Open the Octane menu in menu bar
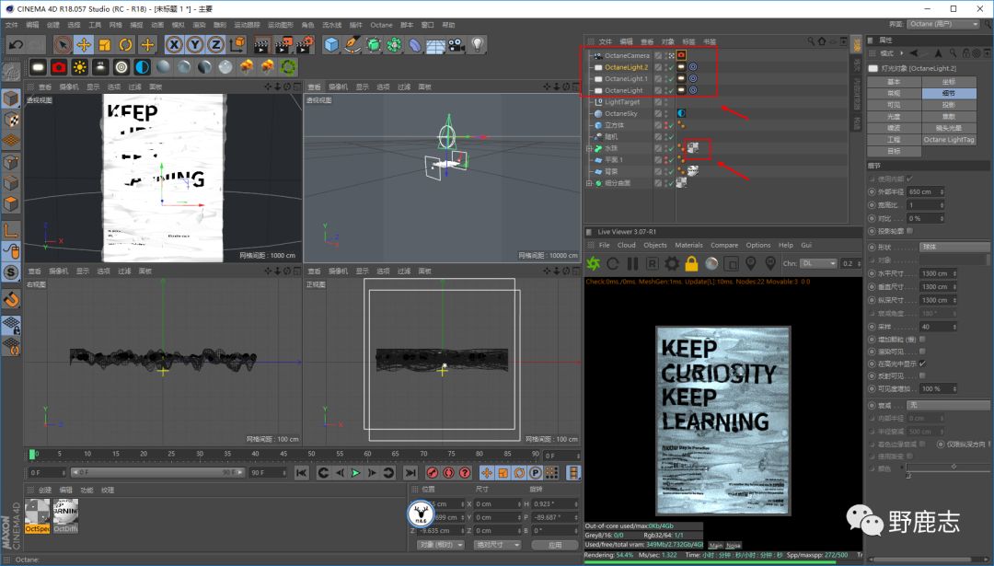 point(381,25)
